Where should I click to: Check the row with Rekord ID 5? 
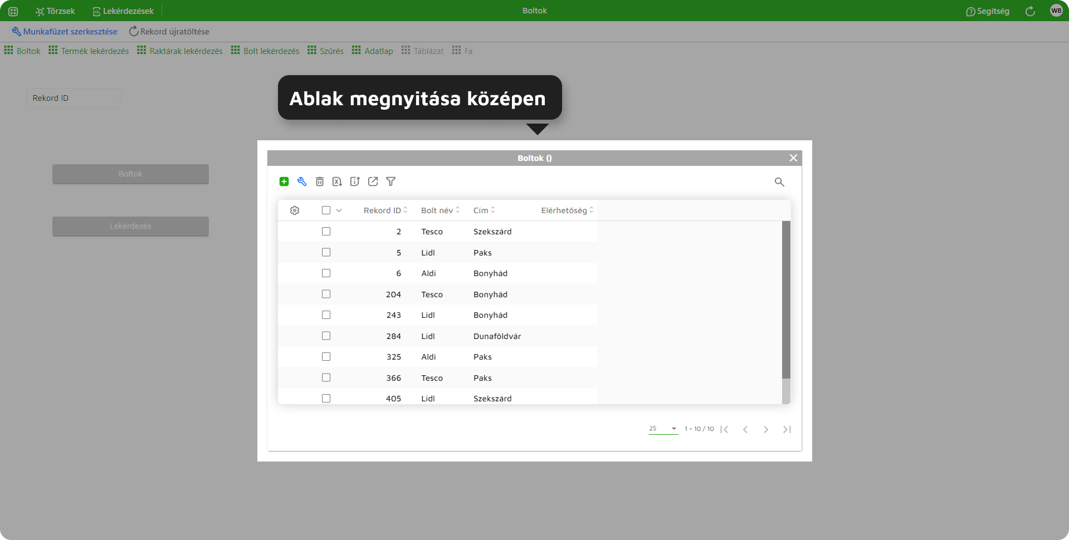click(x=326, y=252)
